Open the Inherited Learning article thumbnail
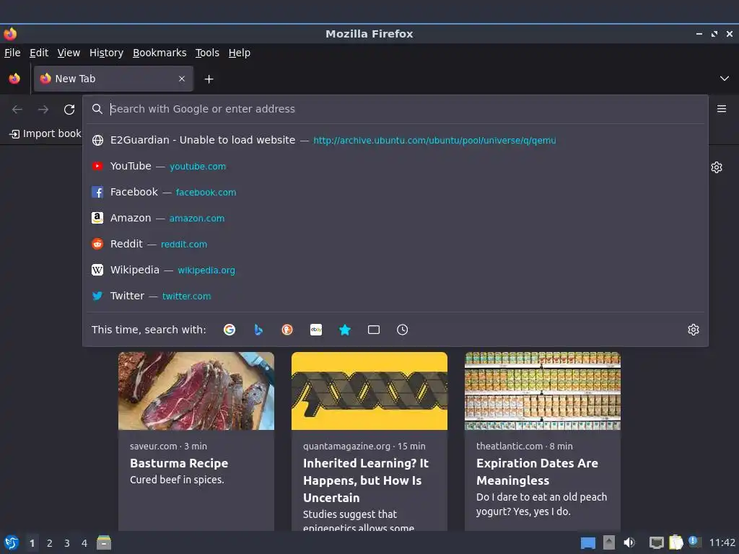 tap(369, 391)
